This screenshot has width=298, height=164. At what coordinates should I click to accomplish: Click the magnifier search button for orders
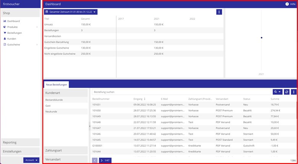[277, 92]
